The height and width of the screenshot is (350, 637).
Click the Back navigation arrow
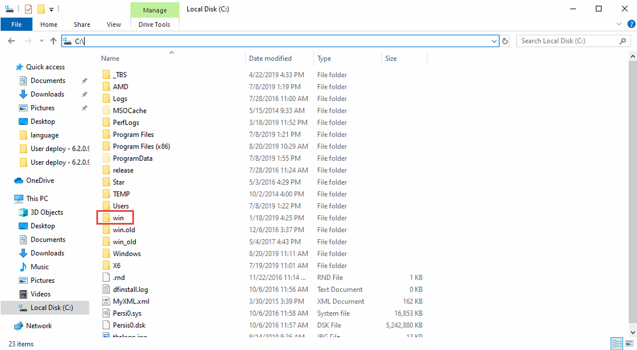pos(12,41)
